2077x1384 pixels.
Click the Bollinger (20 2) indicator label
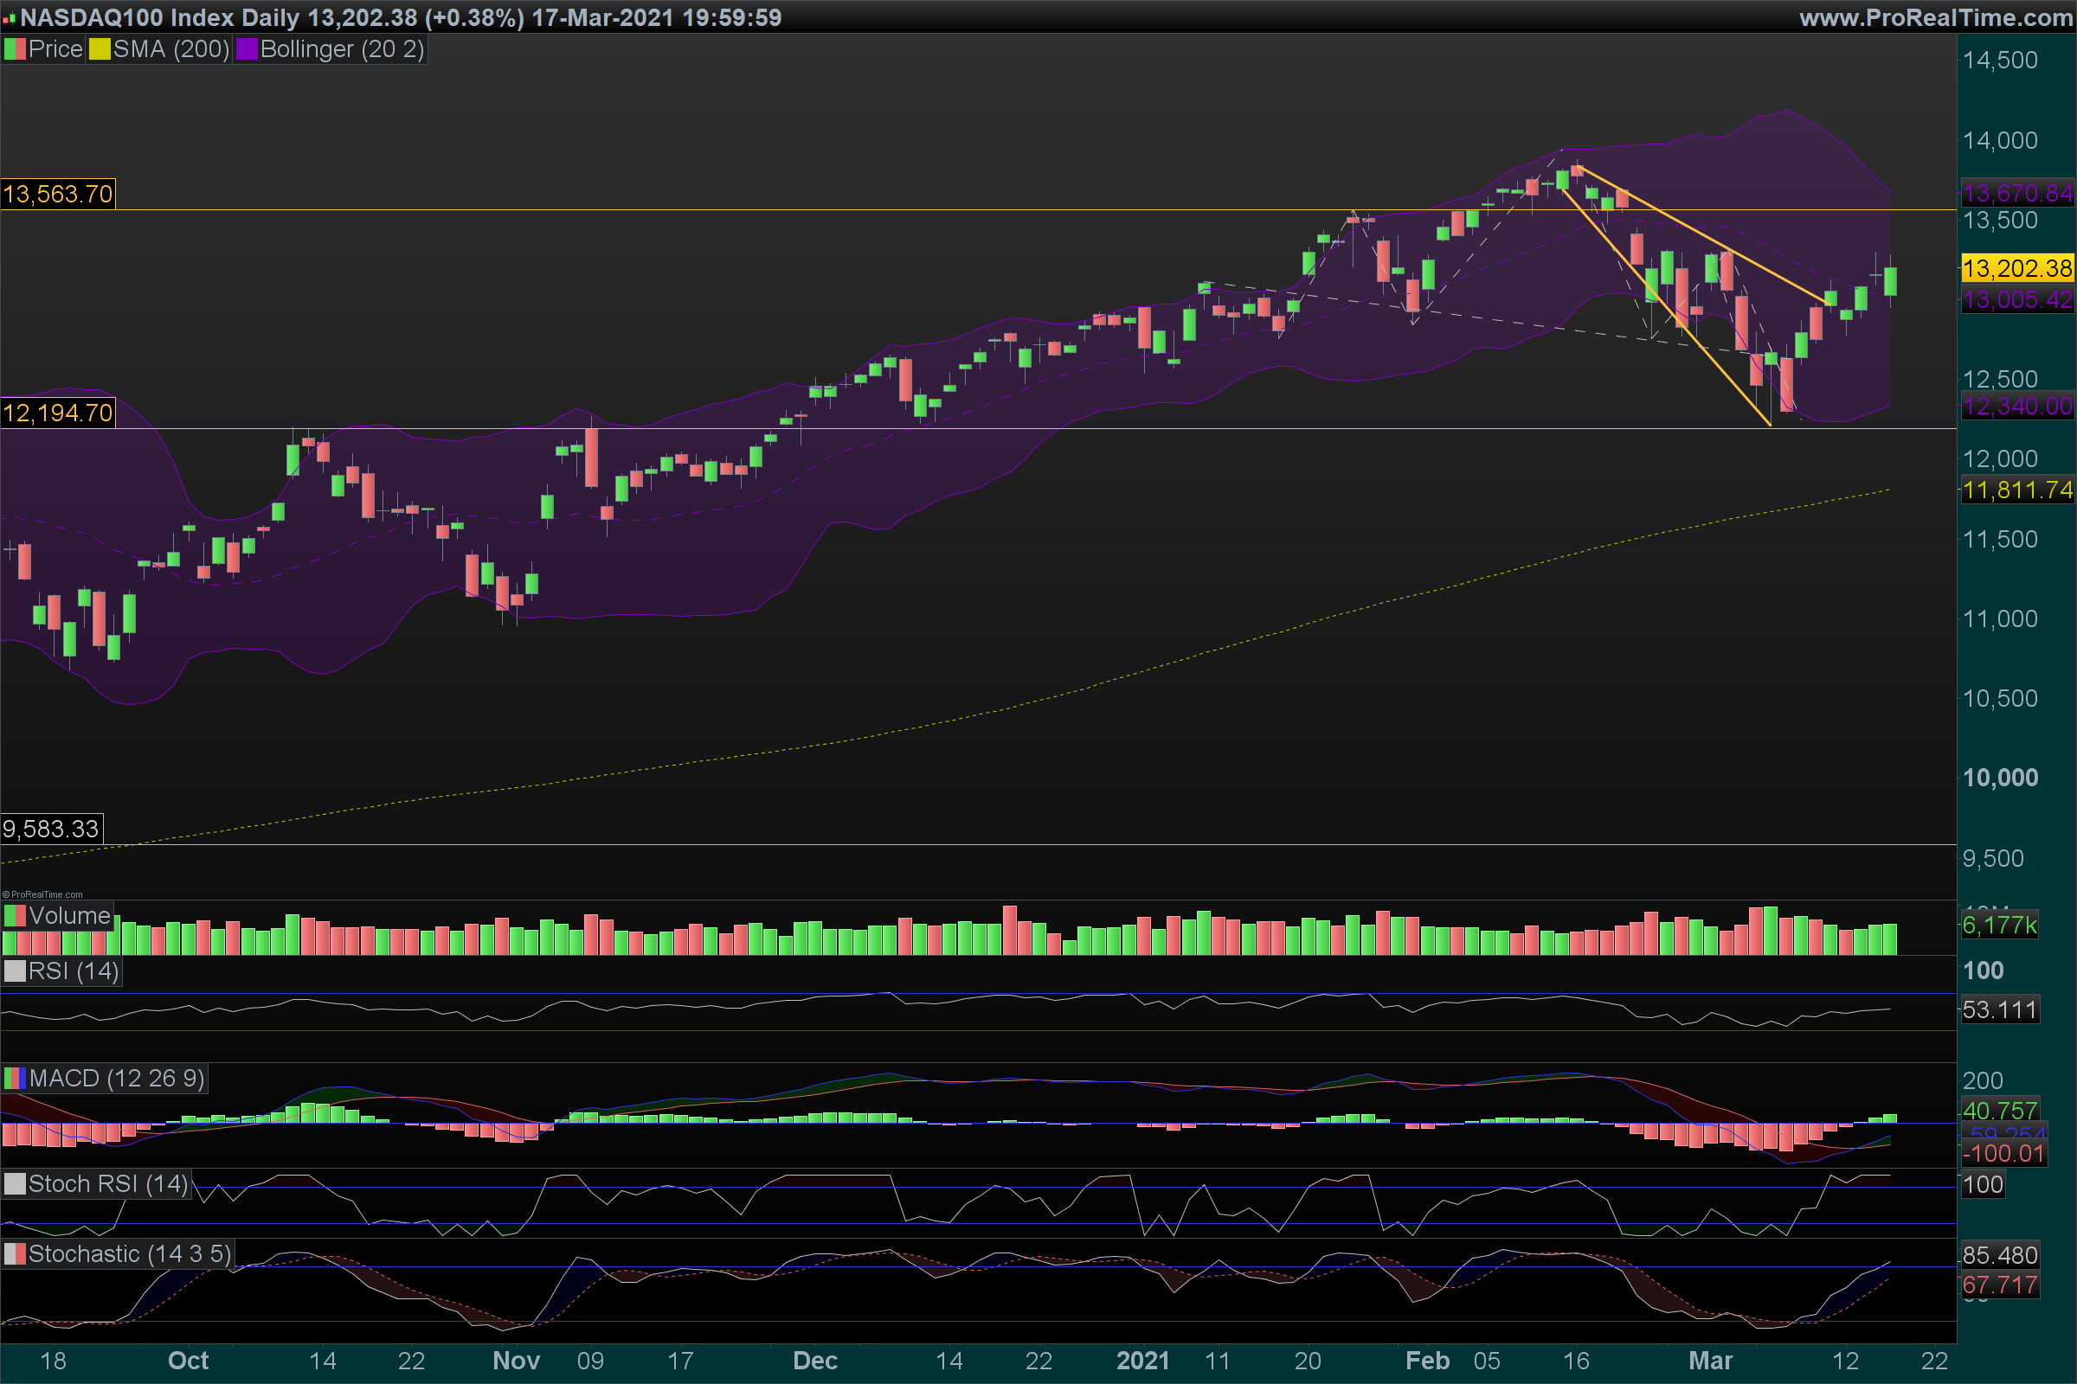pyautogui.click(x=342, y=49)
